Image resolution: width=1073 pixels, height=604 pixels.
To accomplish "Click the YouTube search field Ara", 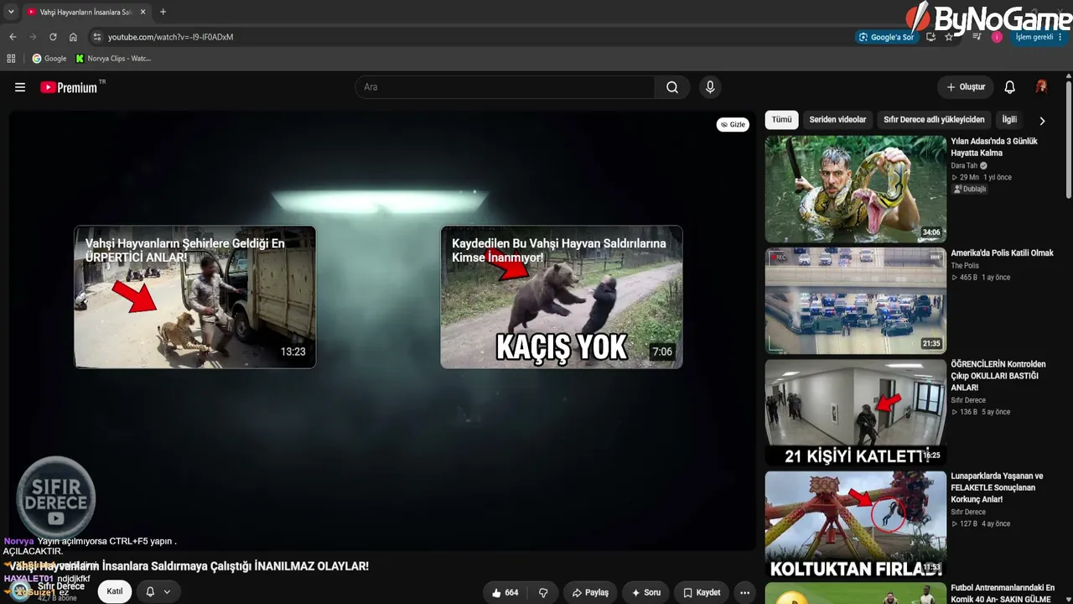I will (x=505, y=87).
